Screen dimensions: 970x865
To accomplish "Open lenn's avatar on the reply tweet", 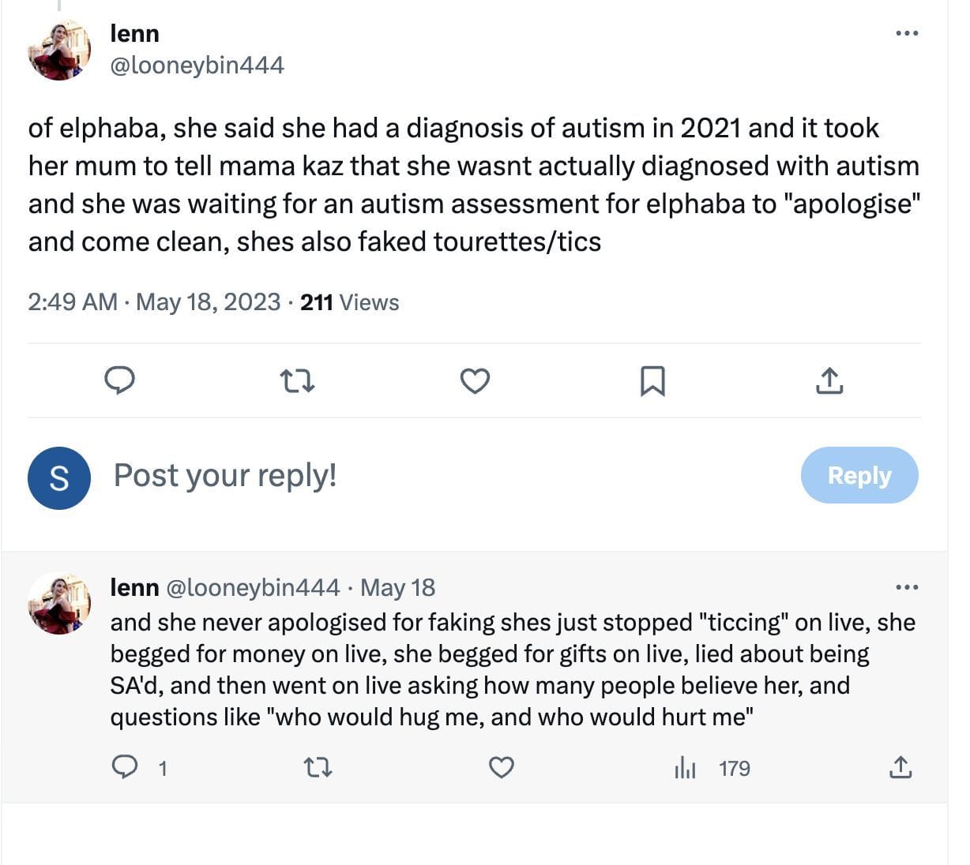I will 58,603.
